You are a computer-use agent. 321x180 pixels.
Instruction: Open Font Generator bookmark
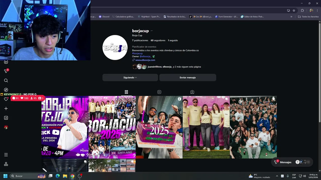coord(226,17)
